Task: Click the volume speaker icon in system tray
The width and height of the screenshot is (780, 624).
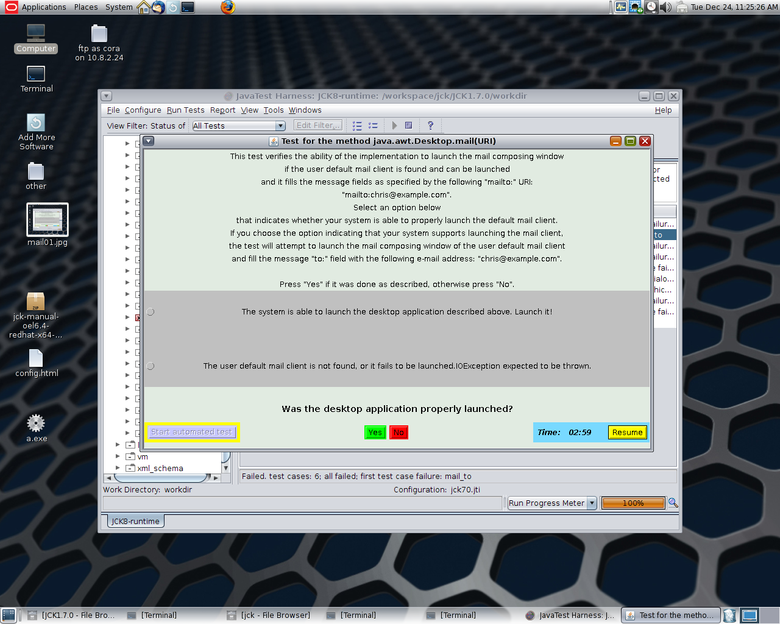Action: click(666, 7)
